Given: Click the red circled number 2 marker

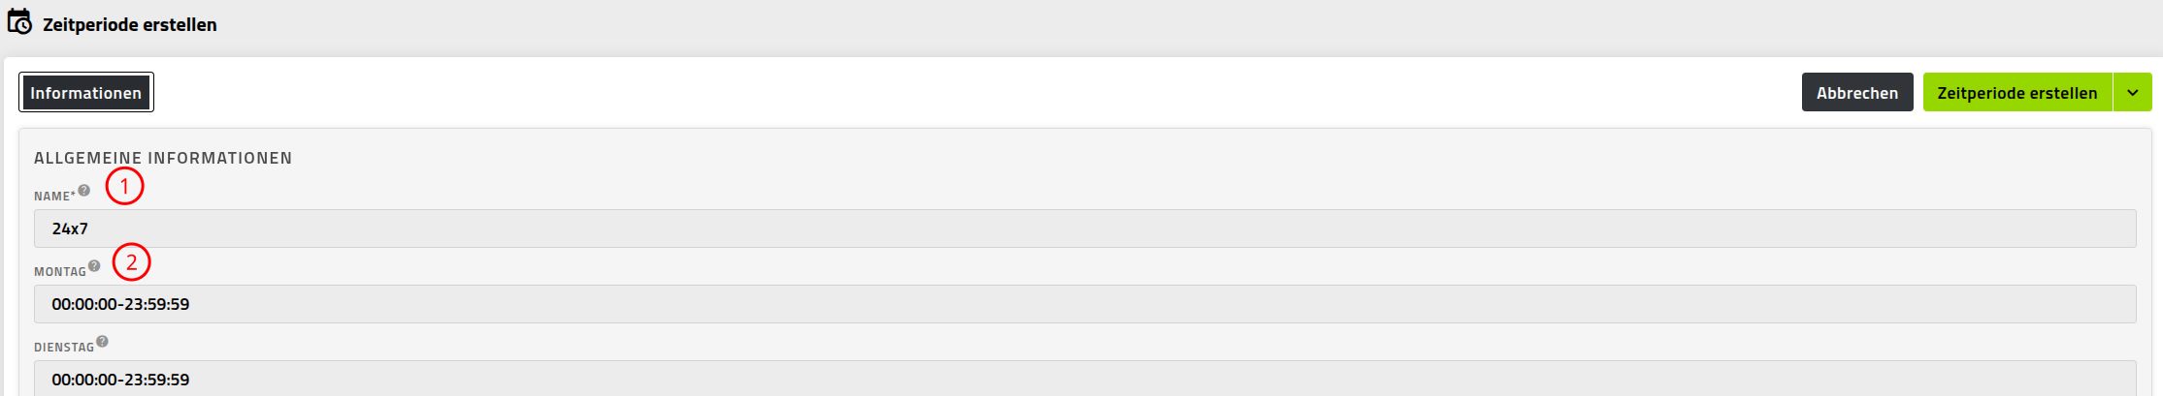Looking at the screenshot, I should (x=132, y=262).
